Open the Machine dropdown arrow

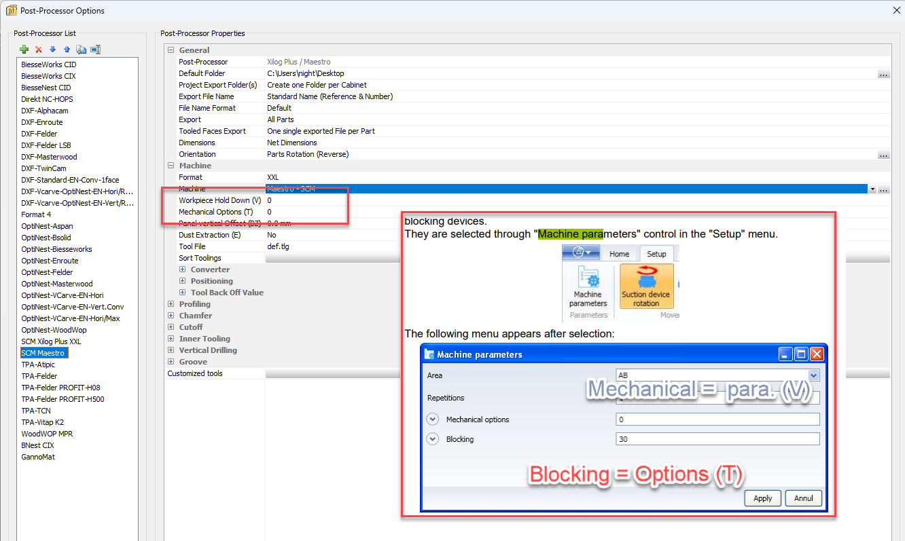point(872,189)
